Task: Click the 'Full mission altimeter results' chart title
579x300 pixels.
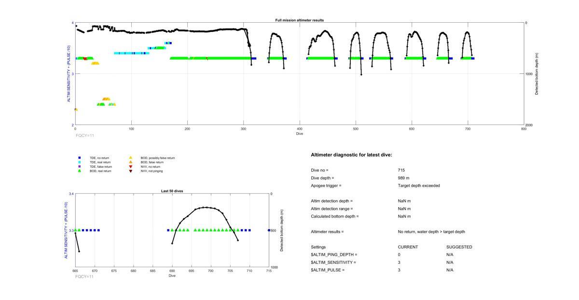Action: pos(300,20)
